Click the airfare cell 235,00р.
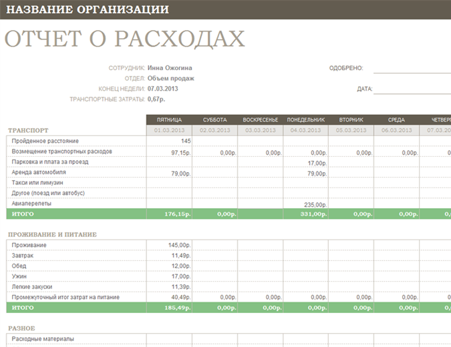Screen dimensions: 451x347 [x=314, y=204]
